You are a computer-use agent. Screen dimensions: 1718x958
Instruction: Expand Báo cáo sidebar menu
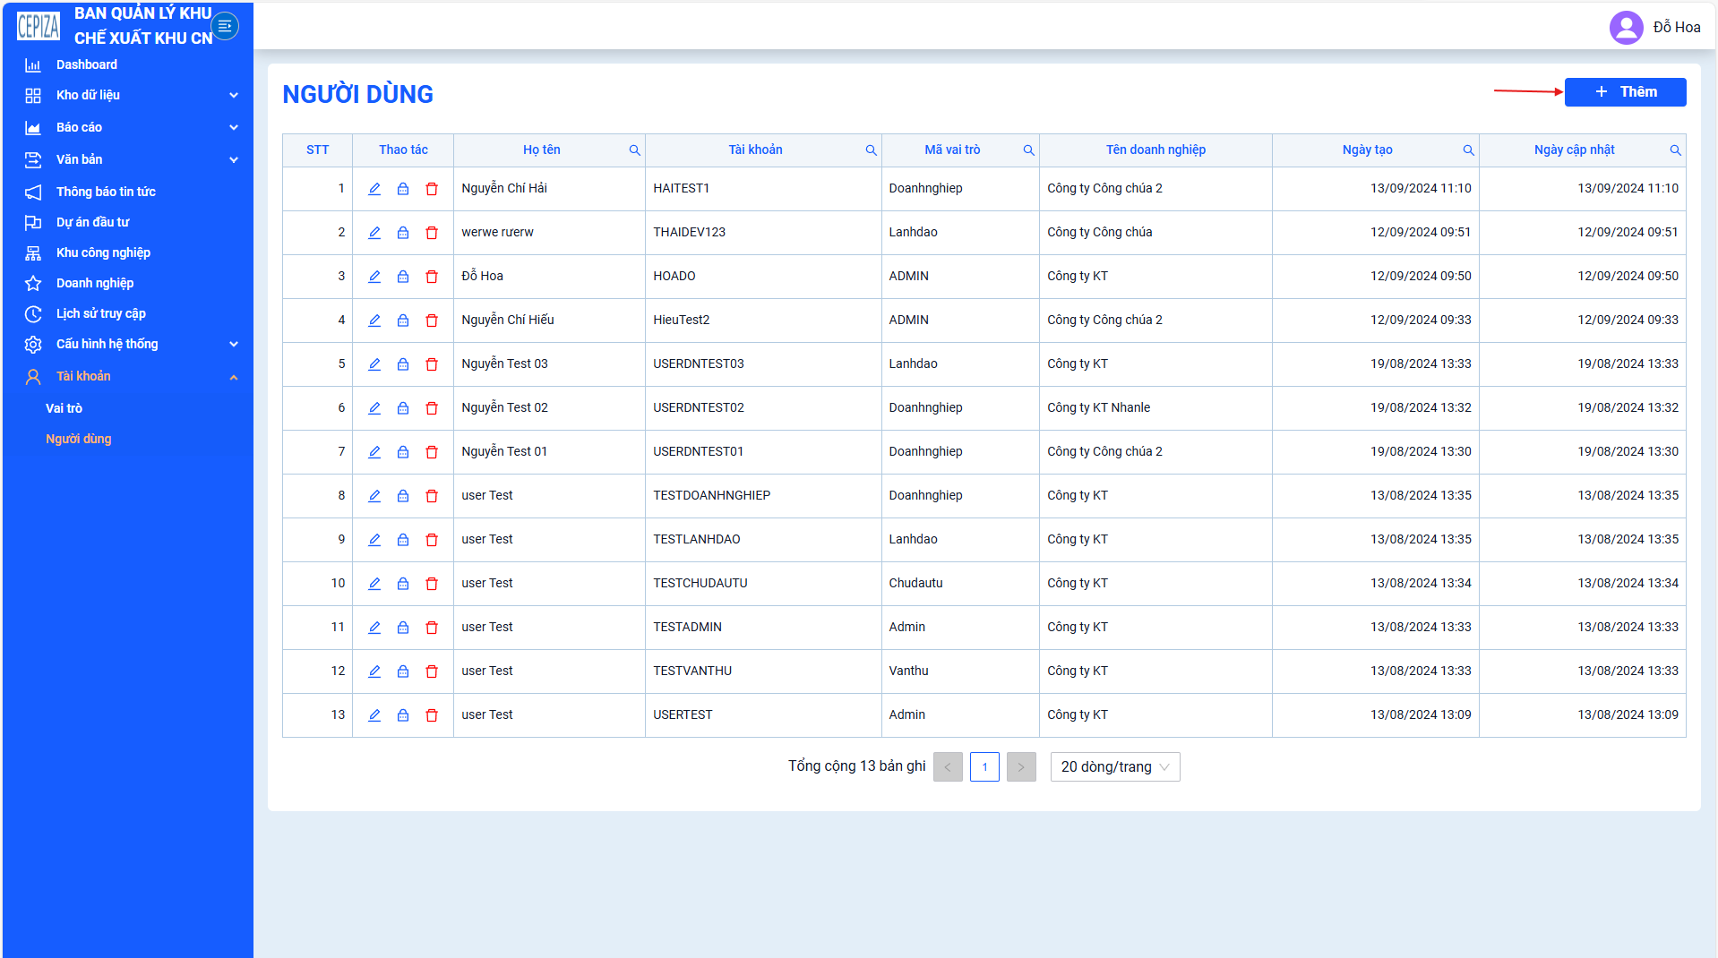pos(133,127)
